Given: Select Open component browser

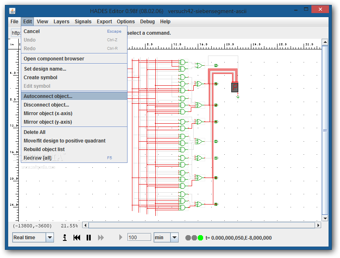Looking at the screenshot, I should 74,59.
